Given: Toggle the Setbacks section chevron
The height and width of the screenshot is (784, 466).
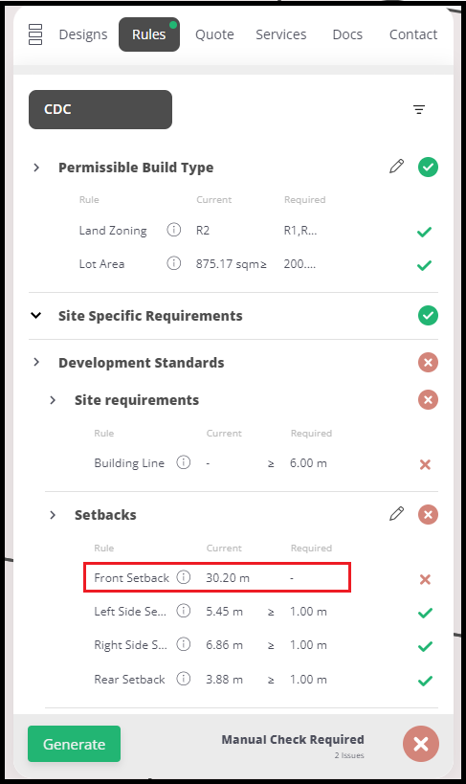Looking at the screenshot, I should pyautogui.click(x=53, y=514).
